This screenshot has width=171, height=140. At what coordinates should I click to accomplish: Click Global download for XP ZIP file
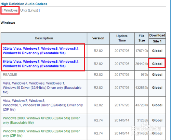click(x=157, y=133)
